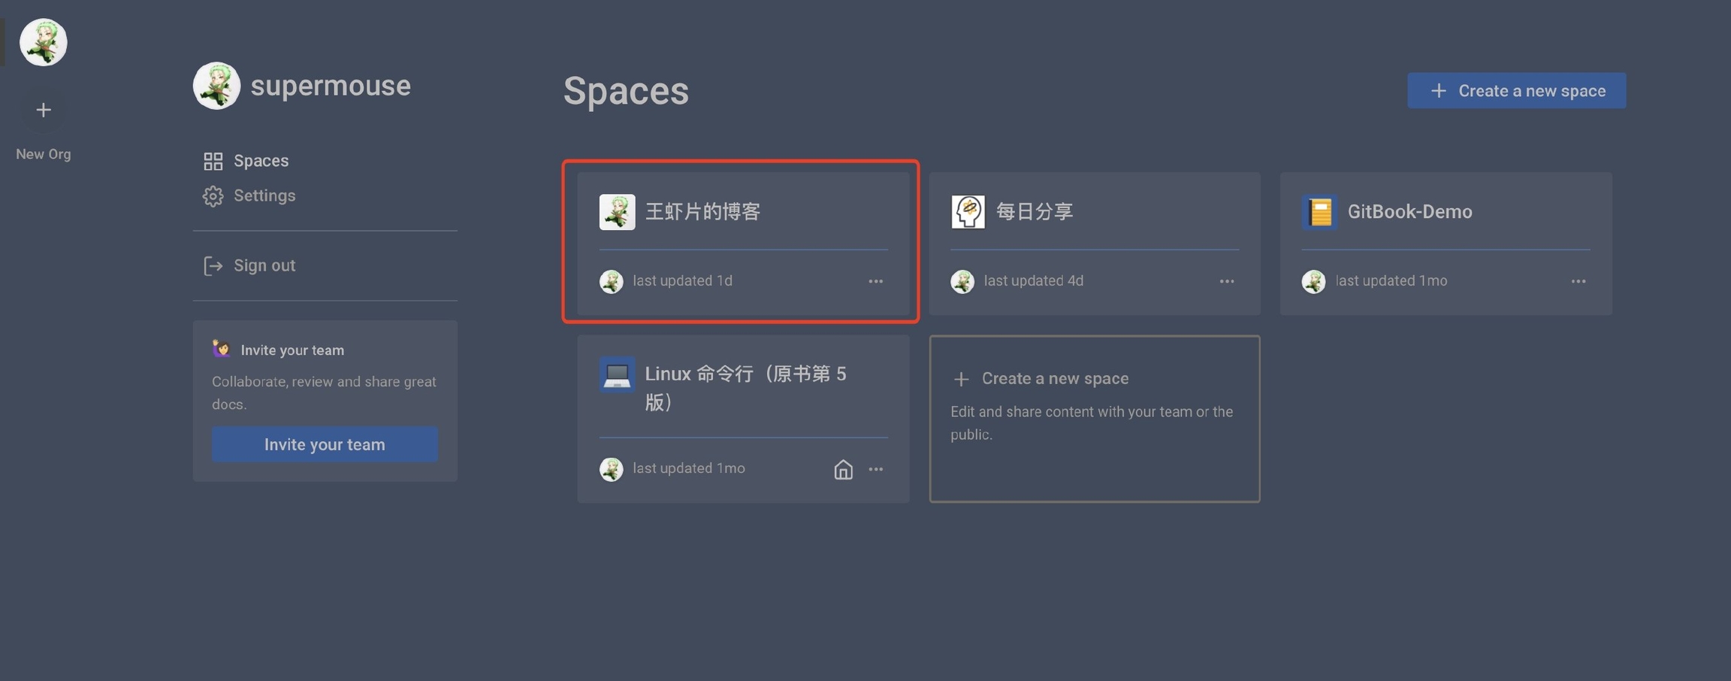Click the supermouse profile avatar
This screenshot has height=681, width=1731.
click(216, 86)
